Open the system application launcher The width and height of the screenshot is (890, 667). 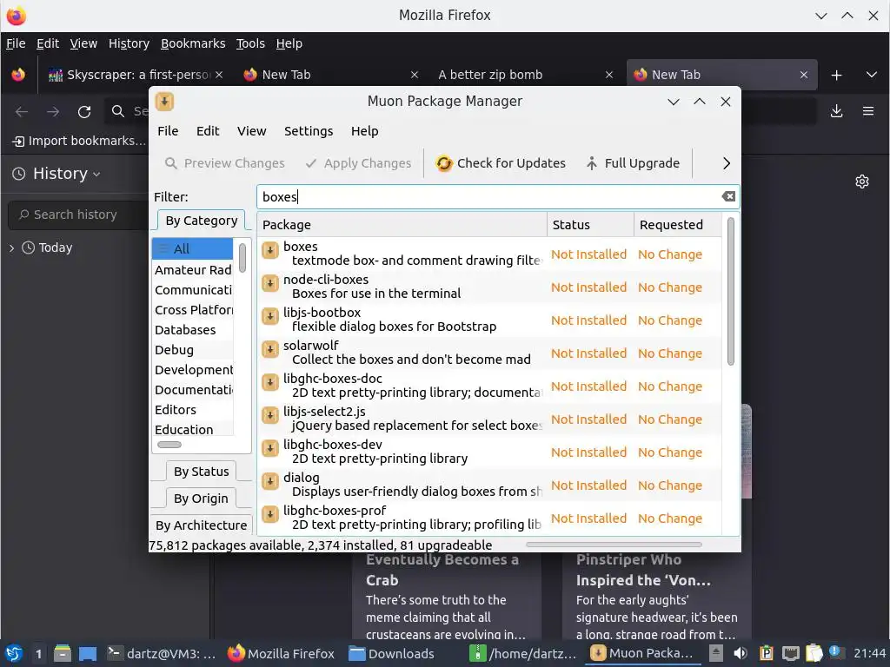coord(14,653)
